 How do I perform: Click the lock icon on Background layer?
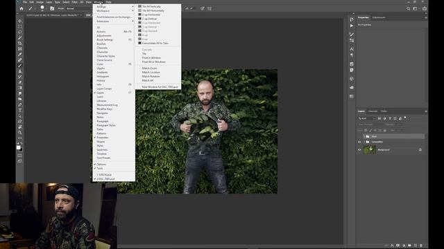(420, 149)
